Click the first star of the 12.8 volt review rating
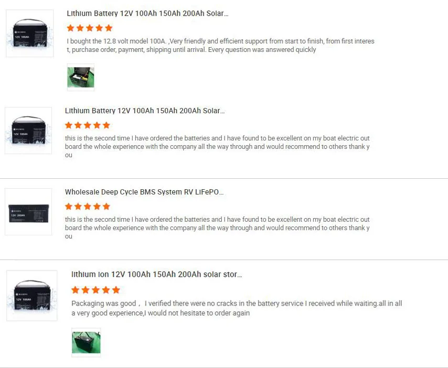The image size is (448, 368). pyautogui.click(x=71, y=28)
